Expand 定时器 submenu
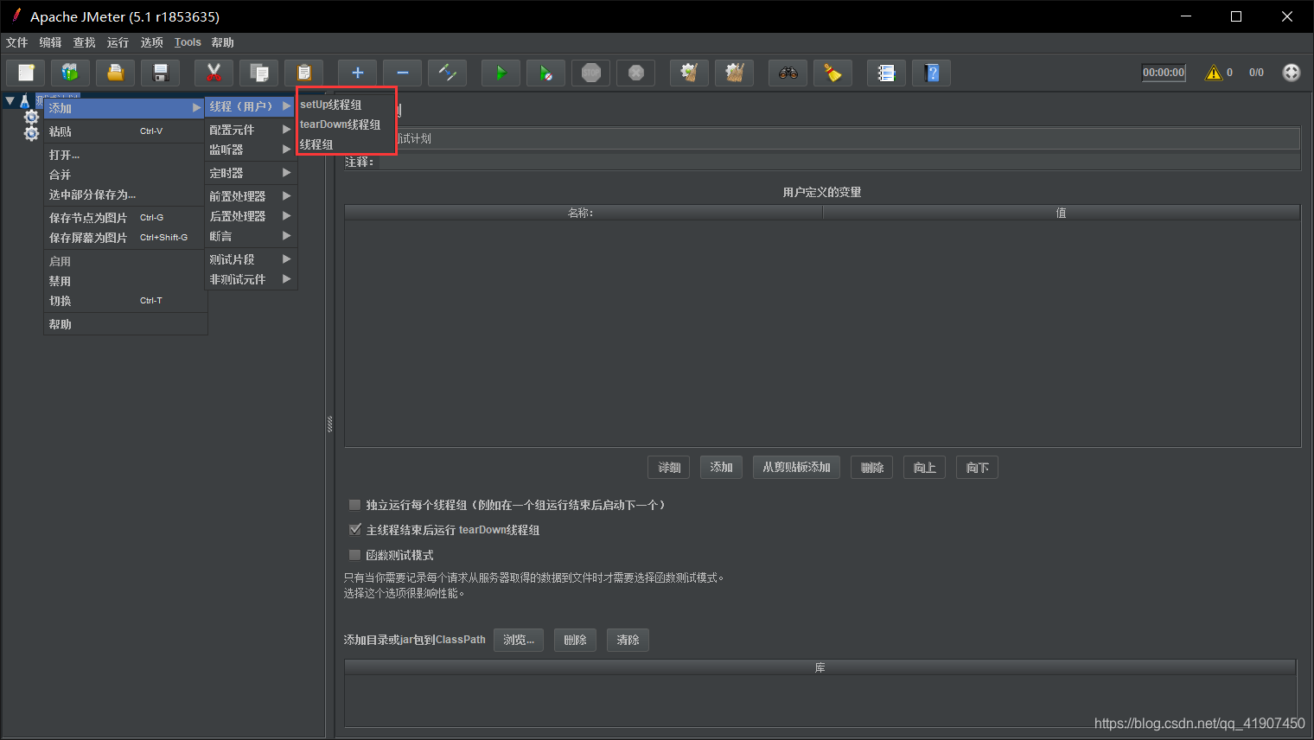Viewport: 1314px width, 740px height. tap(251, 173)
